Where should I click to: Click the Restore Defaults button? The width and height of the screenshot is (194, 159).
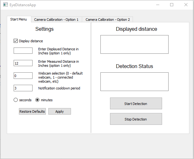pyautogui.click(x=32, y=111)
